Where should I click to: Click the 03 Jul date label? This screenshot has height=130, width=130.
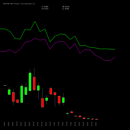(x=29, y=124)
